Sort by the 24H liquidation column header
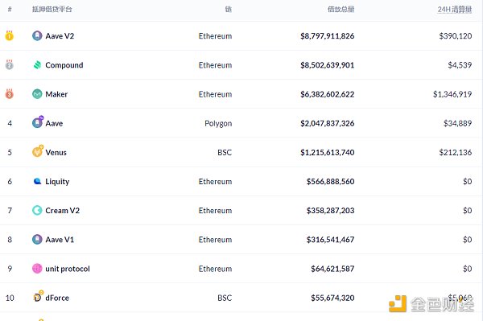 (455, 9)
